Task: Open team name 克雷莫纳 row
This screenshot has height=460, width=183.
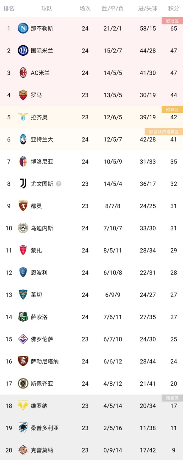Action: (91, 450)
